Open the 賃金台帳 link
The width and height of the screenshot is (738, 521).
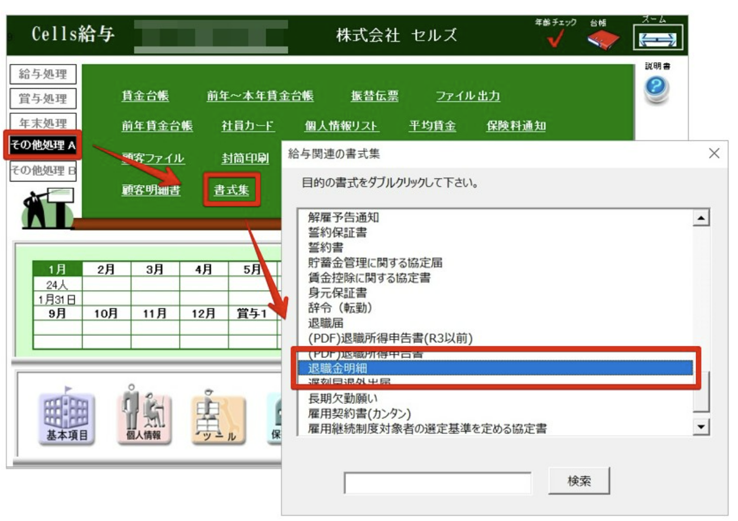[145, 96]
